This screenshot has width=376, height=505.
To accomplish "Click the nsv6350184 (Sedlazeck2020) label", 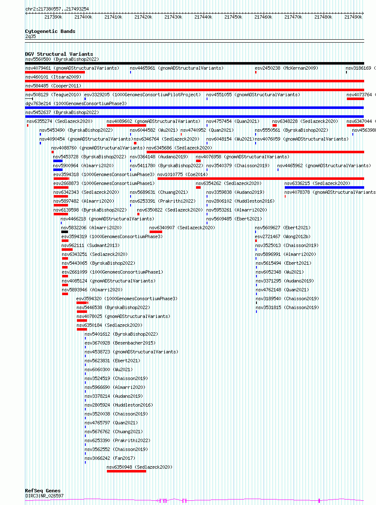I will coord(109,325).
